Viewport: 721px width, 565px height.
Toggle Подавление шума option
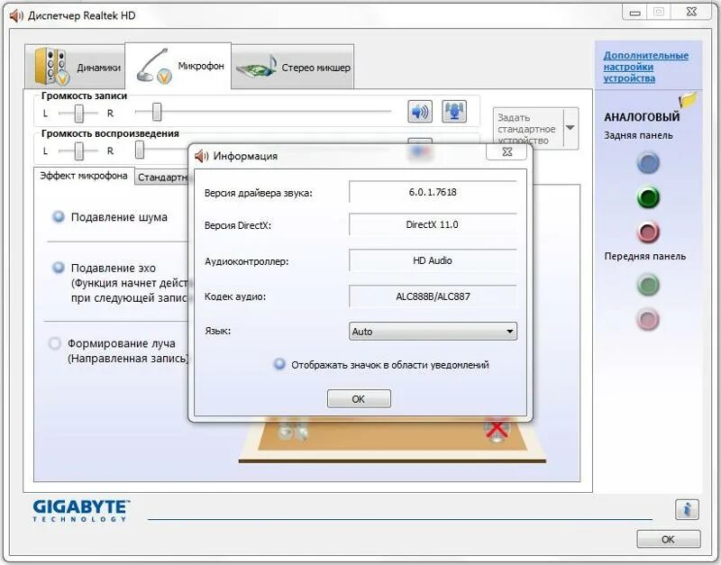tap(59, 216)
